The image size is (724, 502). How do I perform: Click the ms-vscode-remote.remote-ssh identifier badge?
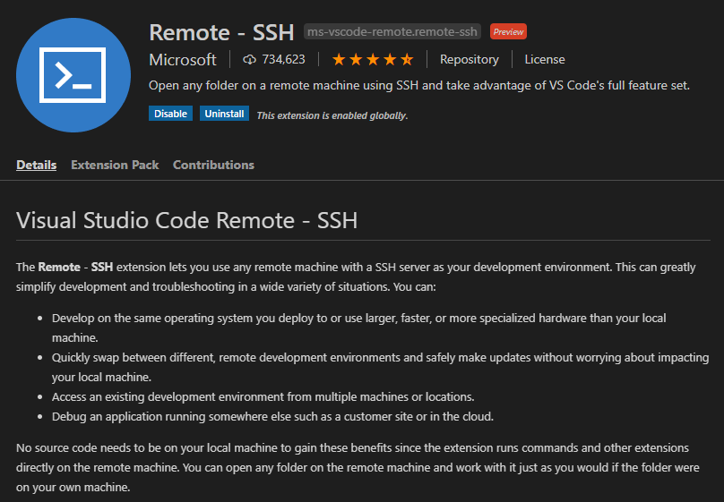[x=392, y=31]
